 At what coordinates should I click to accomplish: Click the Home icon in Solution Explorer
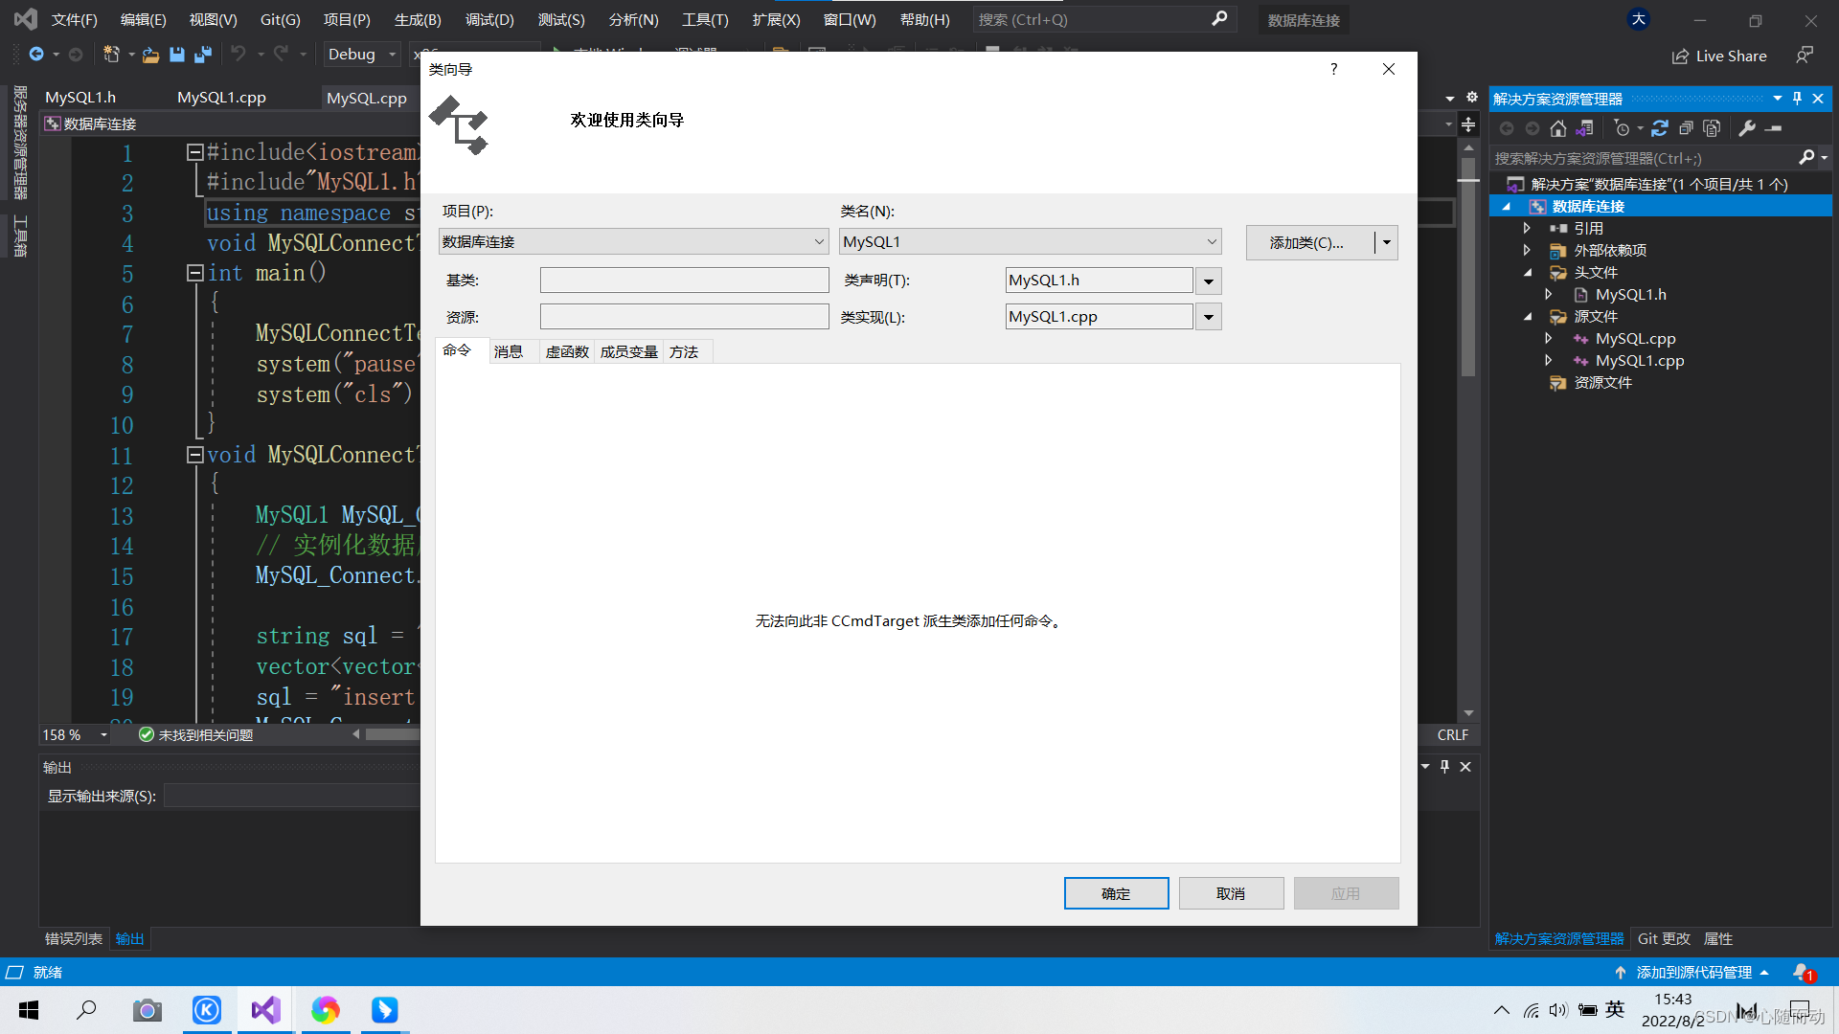coord(1558,128)
